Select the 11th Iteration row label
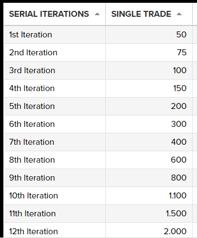The width and height of the screenshot is (197, 238). pos(33,214)
